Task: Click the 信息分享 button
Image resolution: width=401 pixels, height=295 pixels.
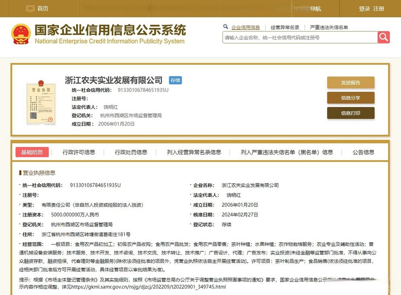Action: (351, 98)
